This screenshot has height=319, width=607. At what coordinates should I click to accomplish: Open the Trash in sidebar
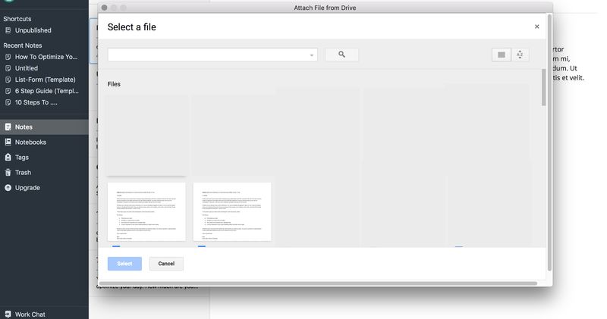(23, 173)
